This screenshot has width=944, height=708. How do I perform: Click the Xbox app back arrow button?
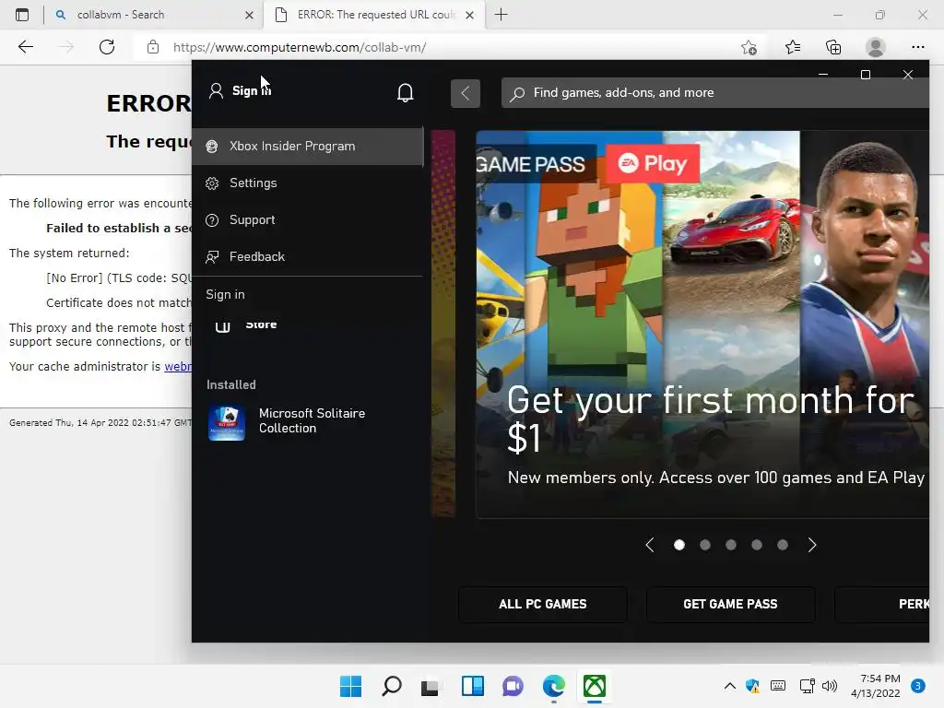(x=466, y=93)
